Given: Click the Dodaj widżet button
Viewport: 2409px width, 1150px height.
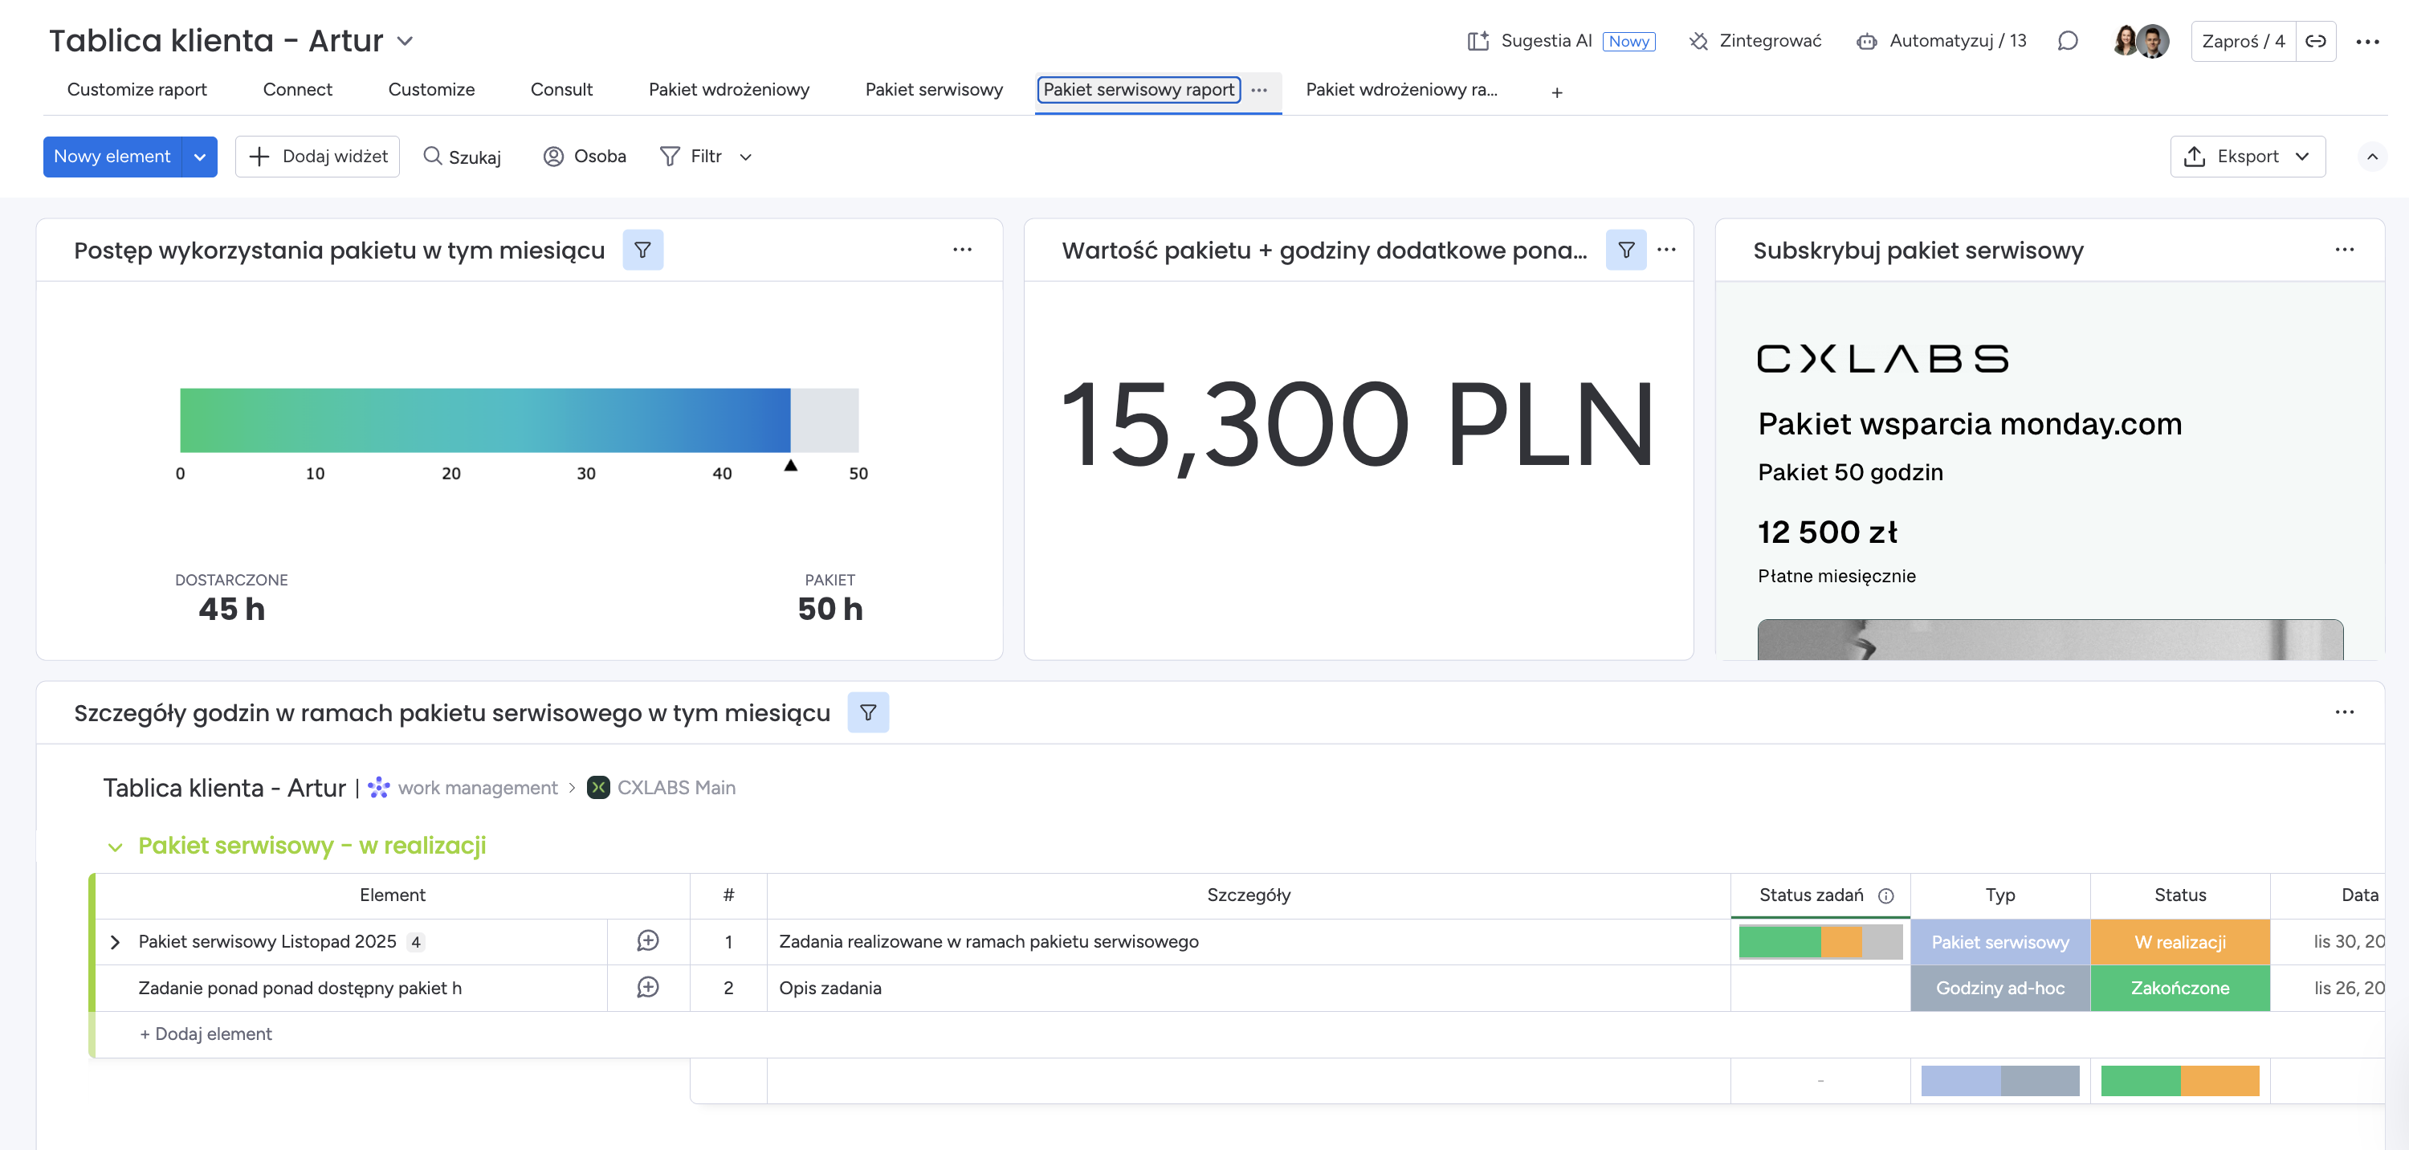Looking at the screenshot, I should click(318, 156).
